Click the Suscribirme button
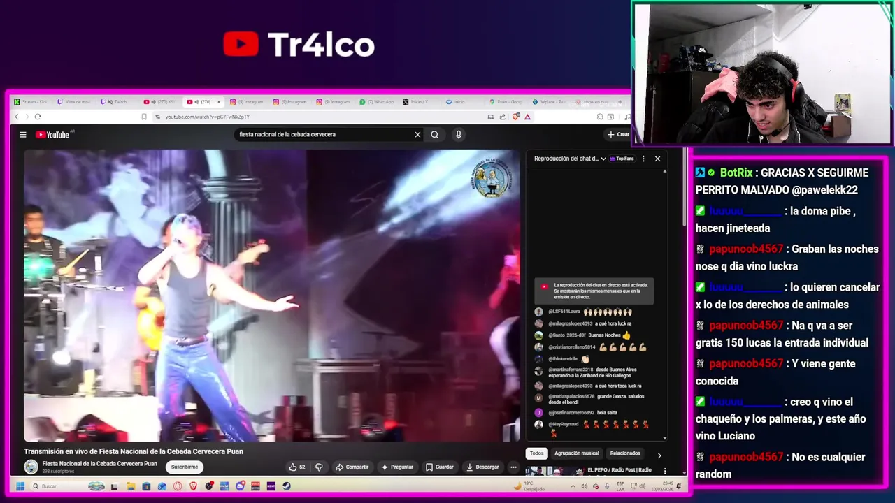 [185, 467]
